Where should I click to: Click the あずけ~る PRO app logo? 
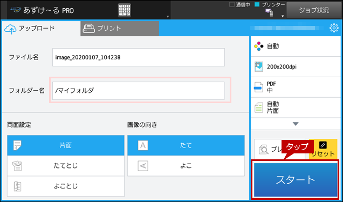point(16,10)
